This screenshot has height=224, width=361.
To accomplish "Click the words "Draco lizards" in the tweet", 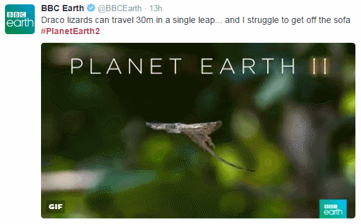I will pos(67,20).
